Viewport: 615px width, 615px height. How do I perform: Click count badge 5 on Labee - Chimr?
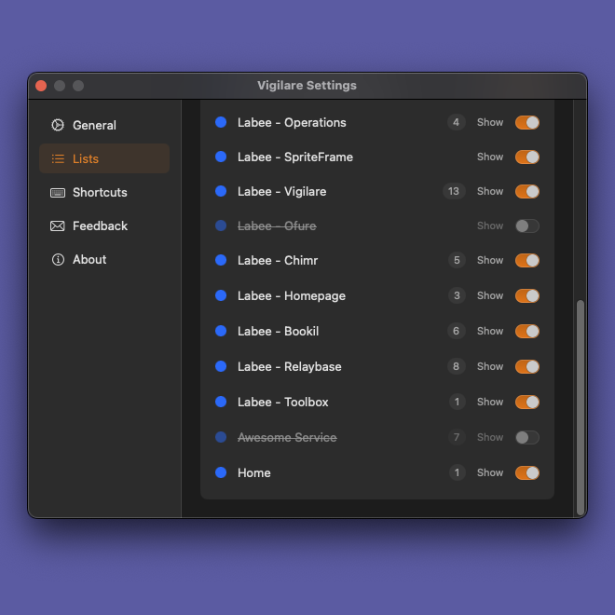tap(457, 260)
